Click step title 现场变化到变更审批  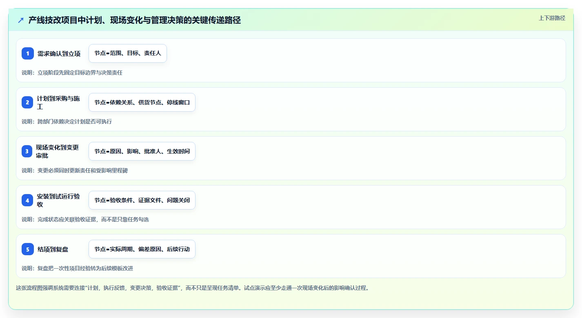pos(58,151)
